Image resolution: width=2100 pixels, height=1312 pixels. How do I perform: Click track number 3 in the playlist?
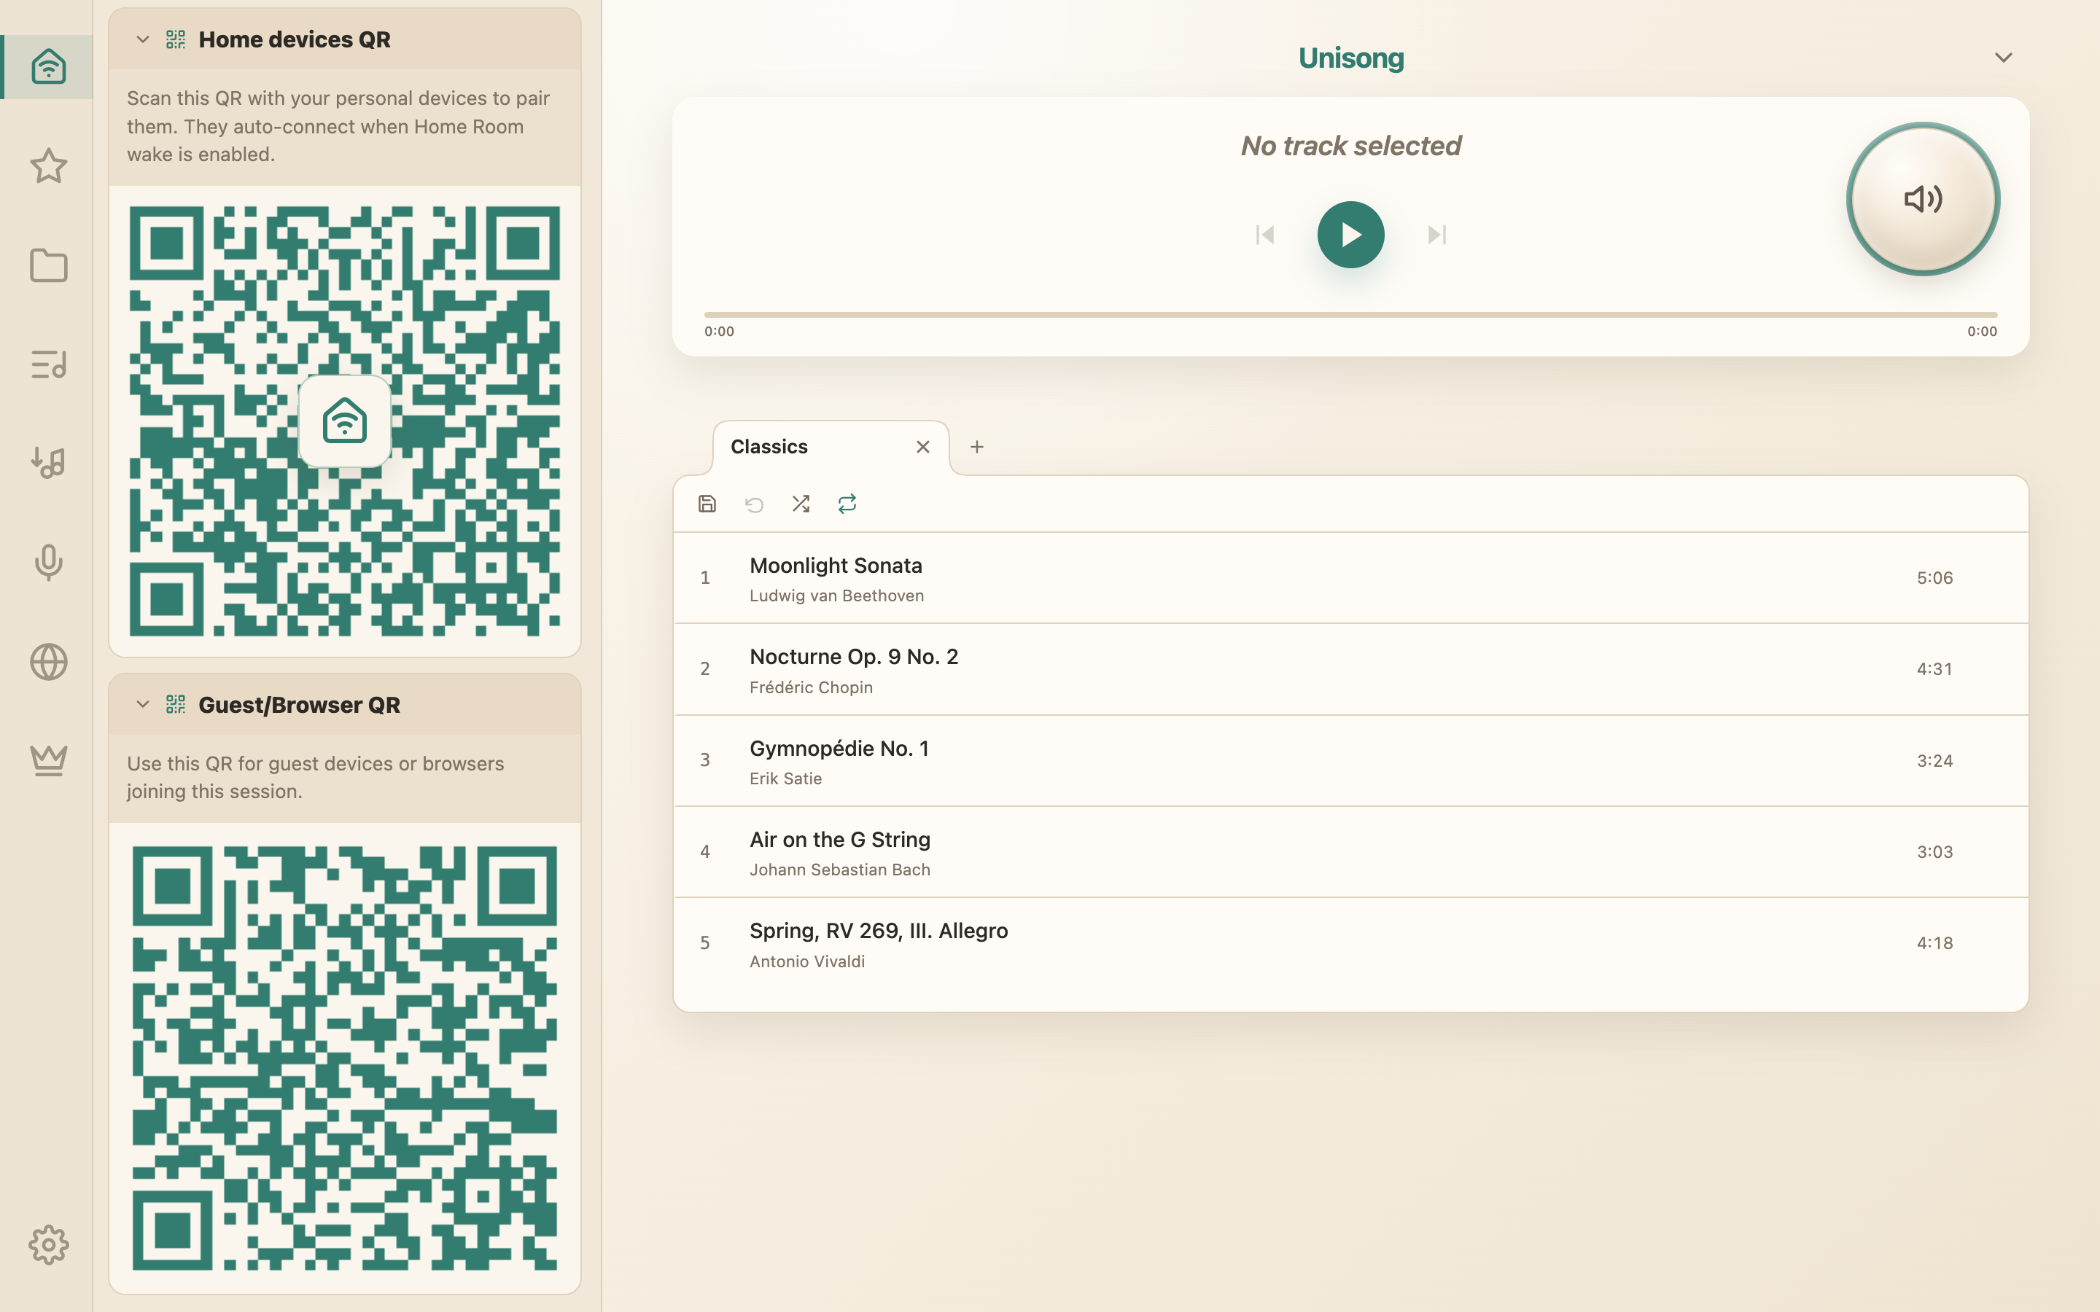pos(706,761)
